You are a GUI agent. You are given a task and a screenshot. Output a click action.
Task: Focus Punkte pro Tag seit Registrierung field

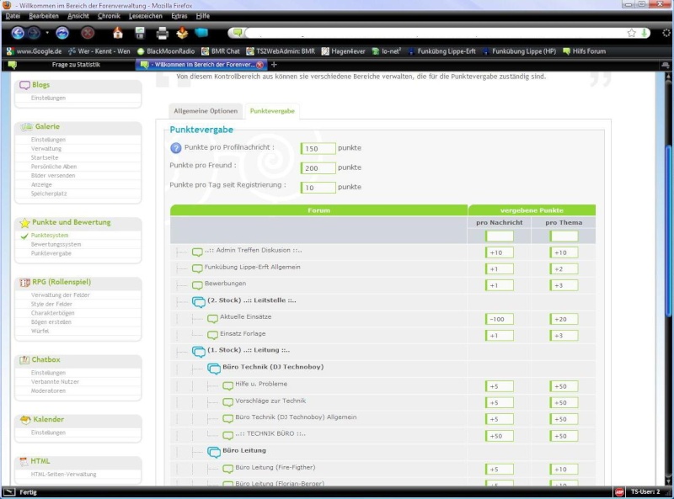(x=318, y=188)
